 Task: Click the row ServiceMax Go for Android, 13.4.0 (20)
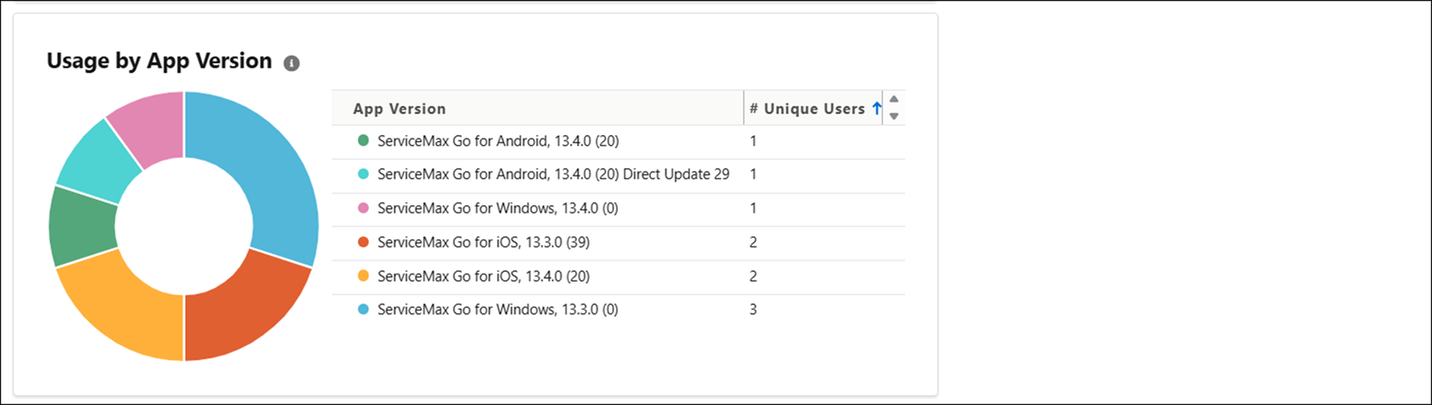pyautogui.click(x=618, y=141)
